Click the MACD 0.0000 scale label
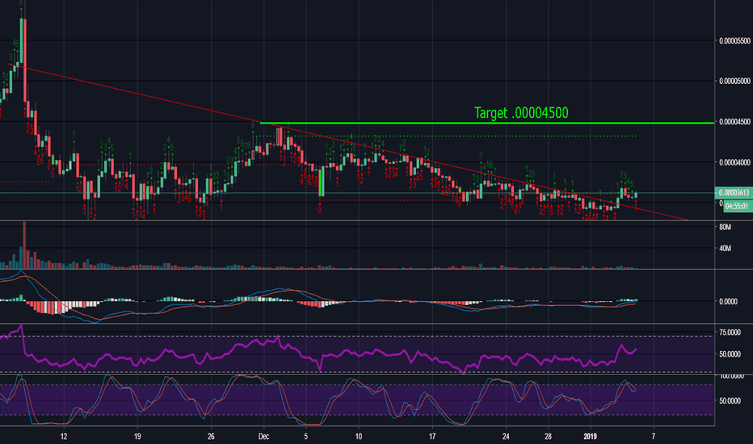This screenshot has width=753, height=444. tap(727, 301)
